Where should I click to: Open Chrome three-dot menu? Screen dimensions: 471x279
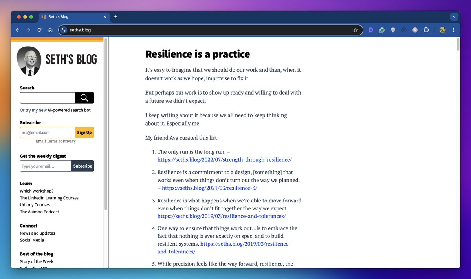(x=454, y=30)
